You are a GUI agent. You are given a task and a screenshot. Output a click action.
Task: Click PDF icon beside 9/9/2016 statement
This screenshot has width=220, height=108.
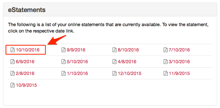64,50
